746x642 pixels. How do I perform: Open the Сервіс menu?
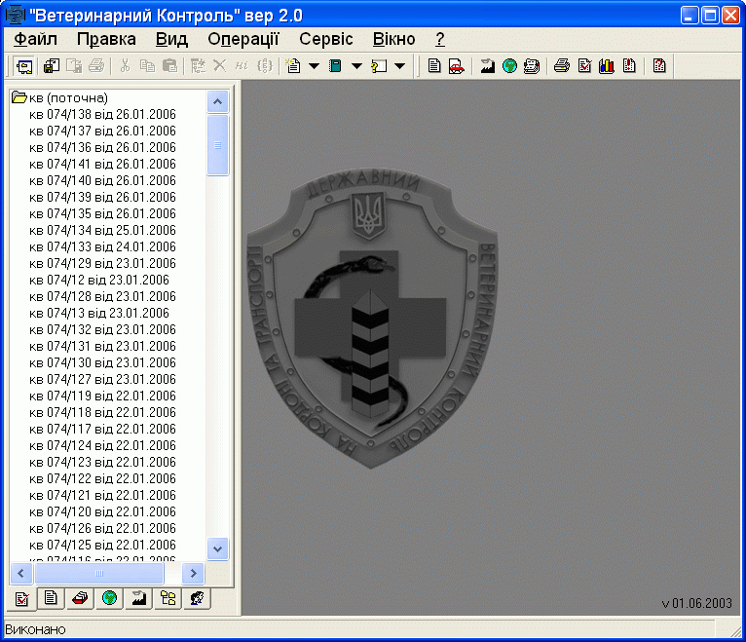pyautogui.click(x=326, y=39)
